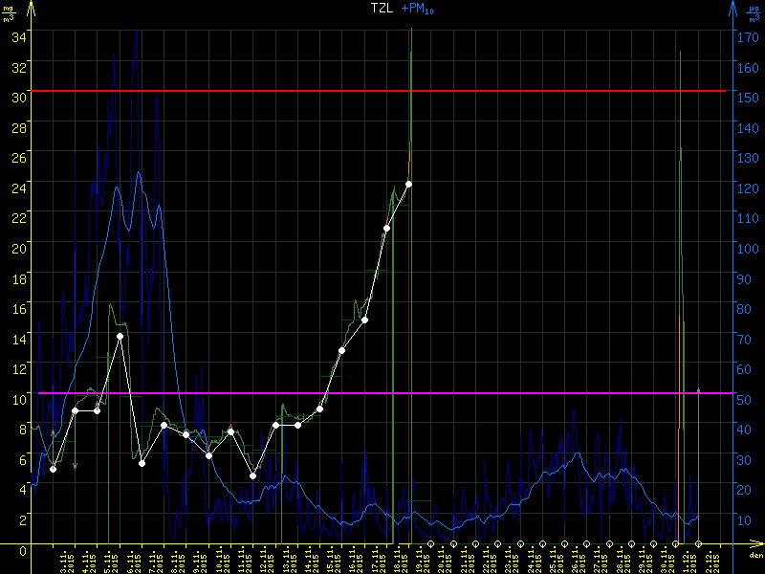Click the white peak point near value 14
This screenshot has height=574, width=765.
pyautogui.click(x=120, y=337)
